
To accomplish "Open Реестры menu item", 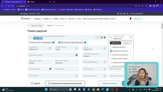I will coord(71,19).
